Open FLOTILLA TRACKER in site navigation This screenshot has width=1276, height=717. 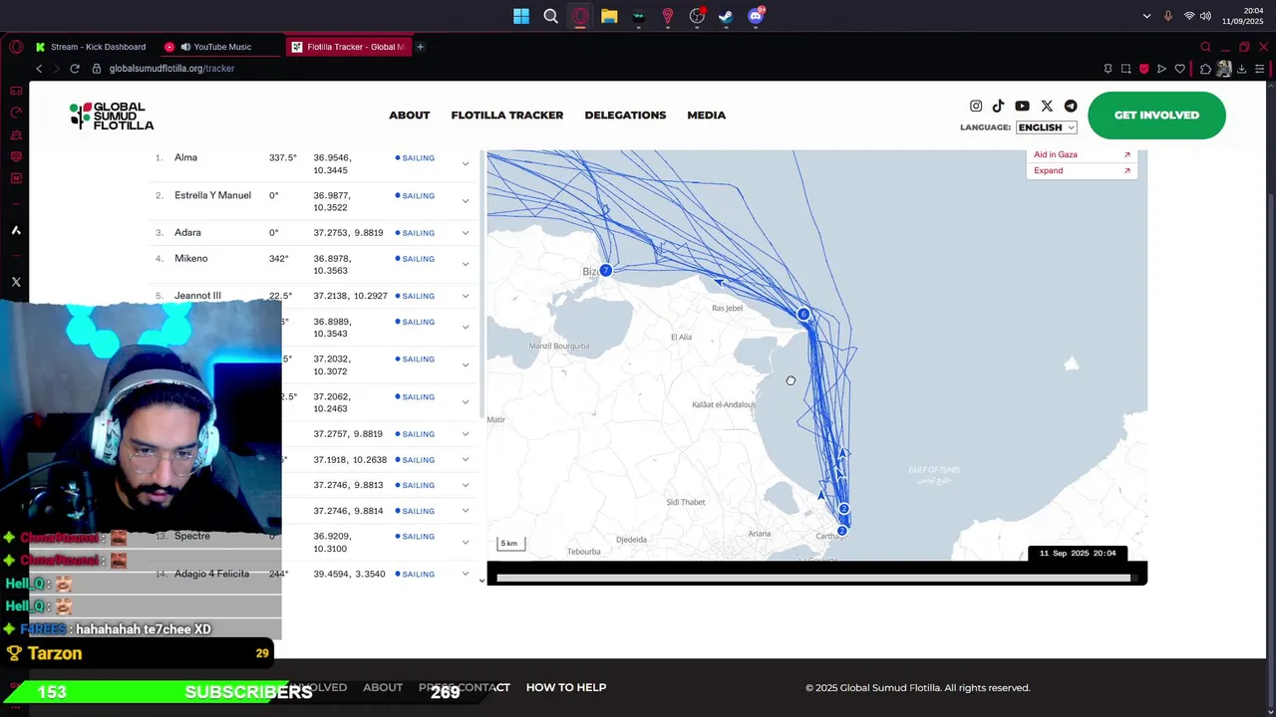tap(507, 116)
